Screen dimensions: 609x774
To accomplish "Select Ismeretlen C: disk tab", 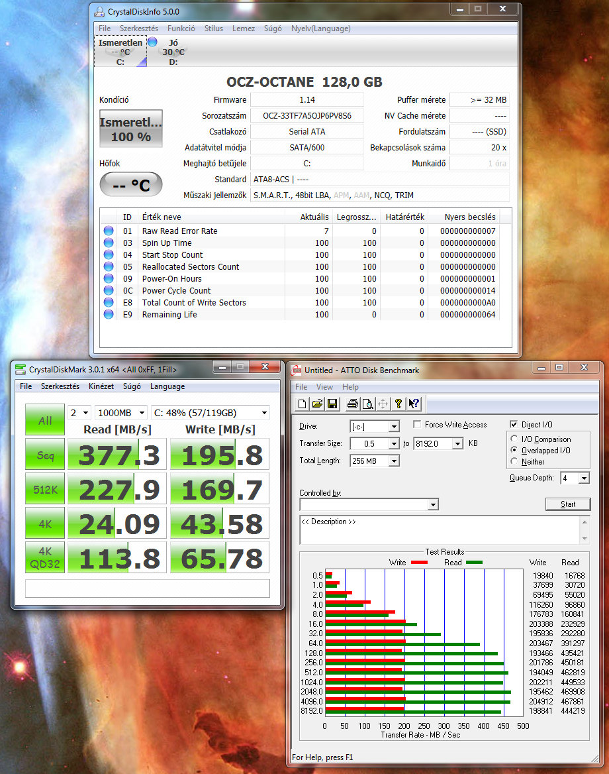I will (x=120, y=51).
